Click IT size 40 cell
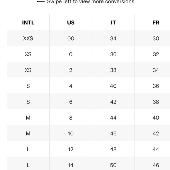Screen dimensions: 170x170 click(113, 86)
